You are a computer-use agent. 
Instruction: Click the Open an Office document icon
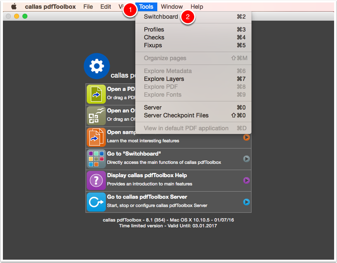[96, 116]
